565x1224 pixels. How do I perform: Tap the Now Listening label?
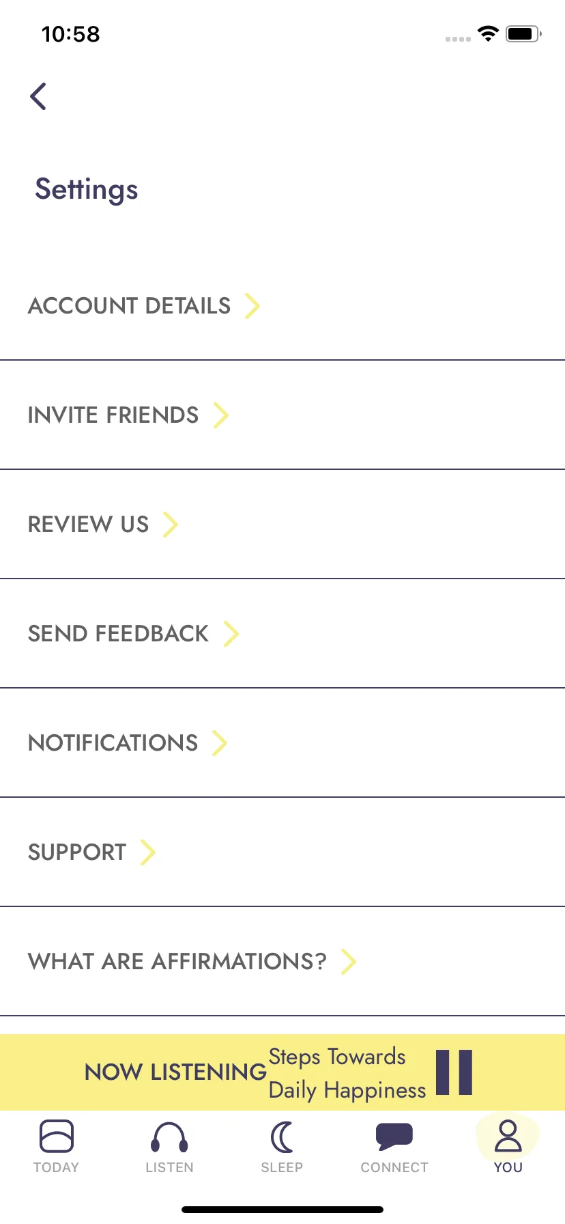click(x=175, y=1072)
